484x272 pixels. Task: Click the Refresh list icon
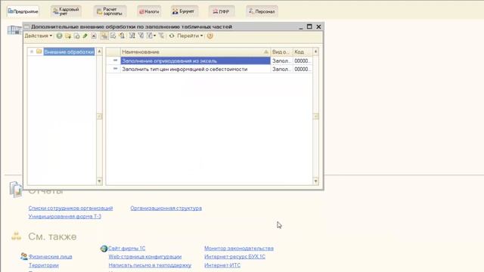(x=172, y=36)
